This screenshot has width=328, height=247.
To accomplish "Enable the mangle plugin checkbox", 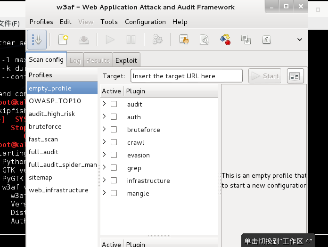I will [x=114, y=193].
